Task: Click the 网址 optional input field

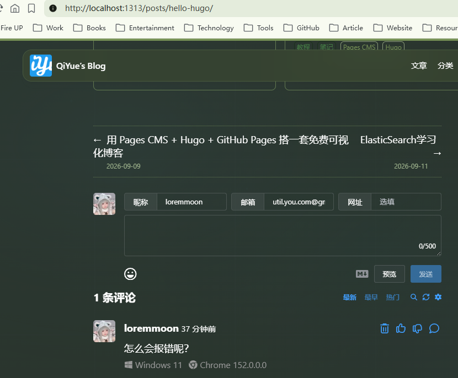Action: point(406,202)
